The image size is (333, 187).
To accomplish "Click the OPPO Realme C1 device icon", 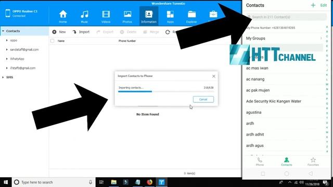I will point(8,13).
